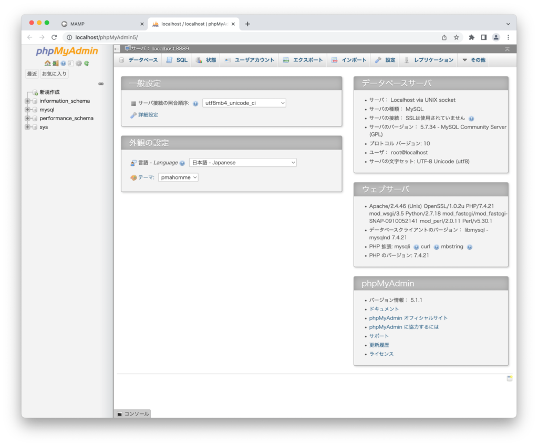Click the logout door icon
The image size is (538, 446).
coord(55,63)
